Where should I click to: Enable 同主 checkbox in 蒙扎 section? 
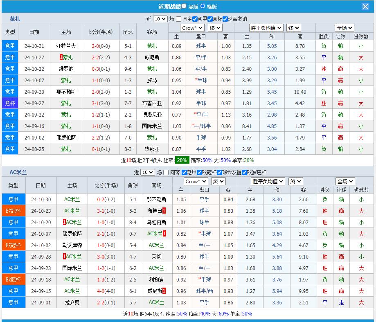(x=178, y=19)
